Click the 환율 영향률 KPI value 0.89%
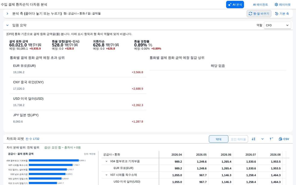 140,45
